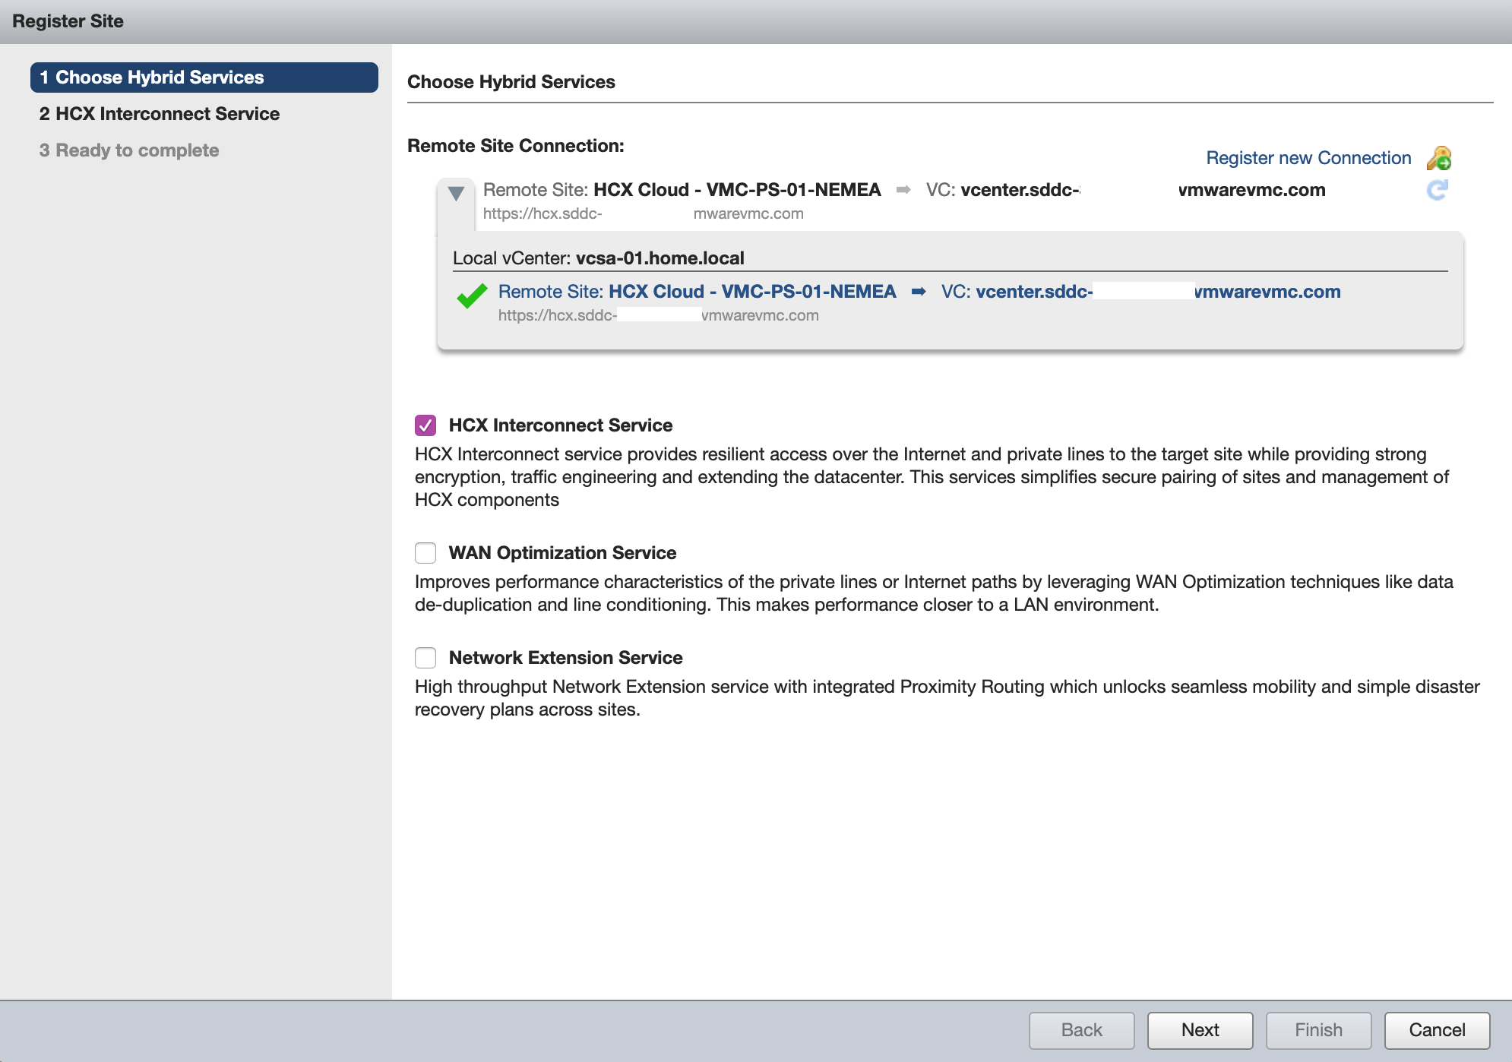
Task: Enable WAN Optimization Service checkbox
Action: [x=425, y=553]
